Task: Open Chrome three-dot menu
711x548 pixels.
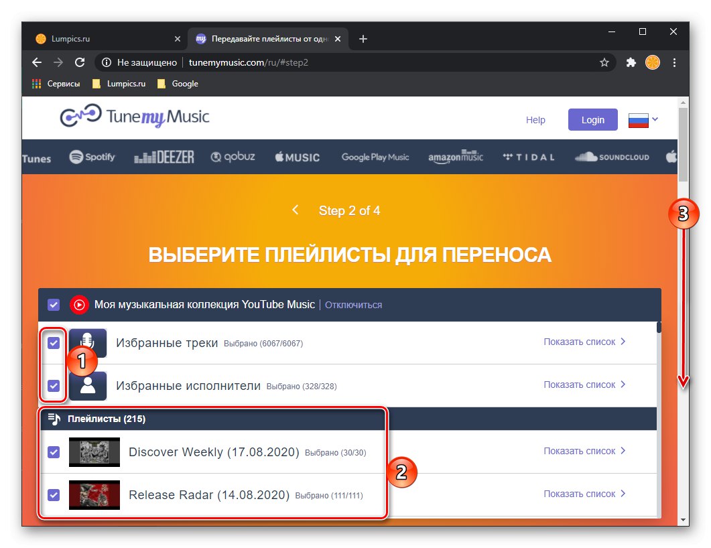Action: [674, 62]
